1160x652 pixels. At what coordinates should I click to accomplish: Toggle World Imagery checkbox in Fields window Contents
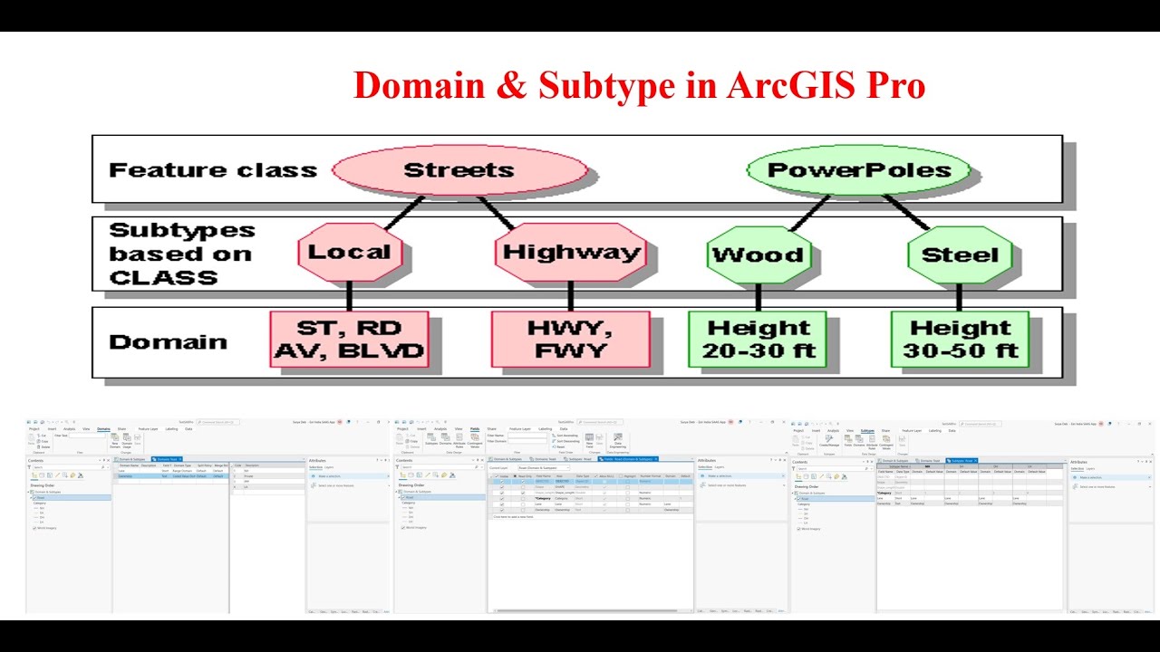click(402, 527)
